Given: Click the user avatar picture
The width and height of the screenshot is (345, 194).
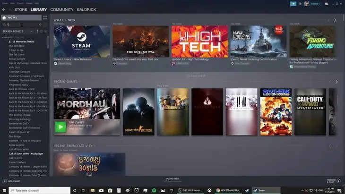Looking at the screenshot, I should [307, 4].
